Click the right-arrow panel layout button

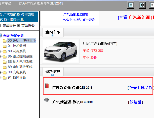click(131, 5)
